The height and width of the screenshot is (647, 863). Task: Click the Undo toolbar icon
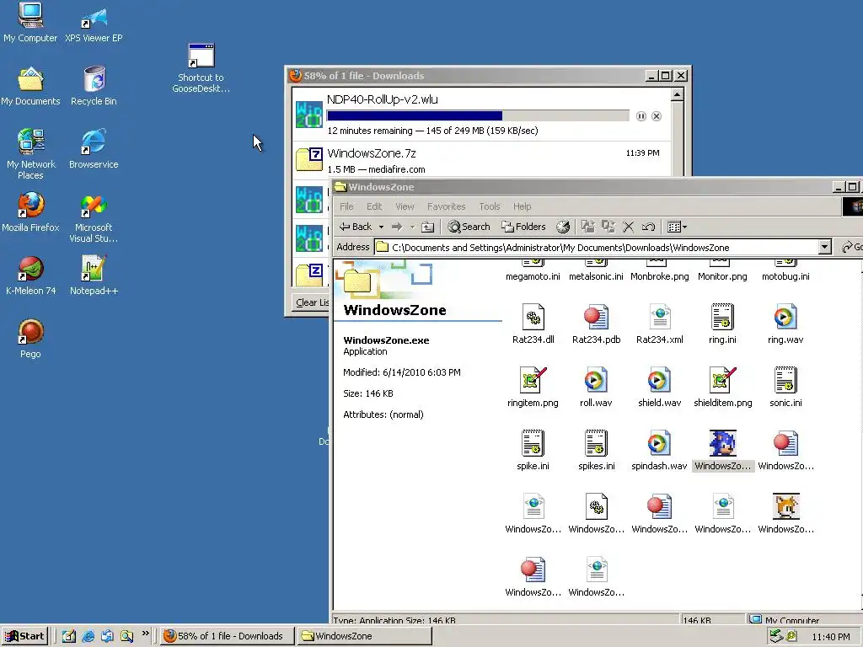648,227
